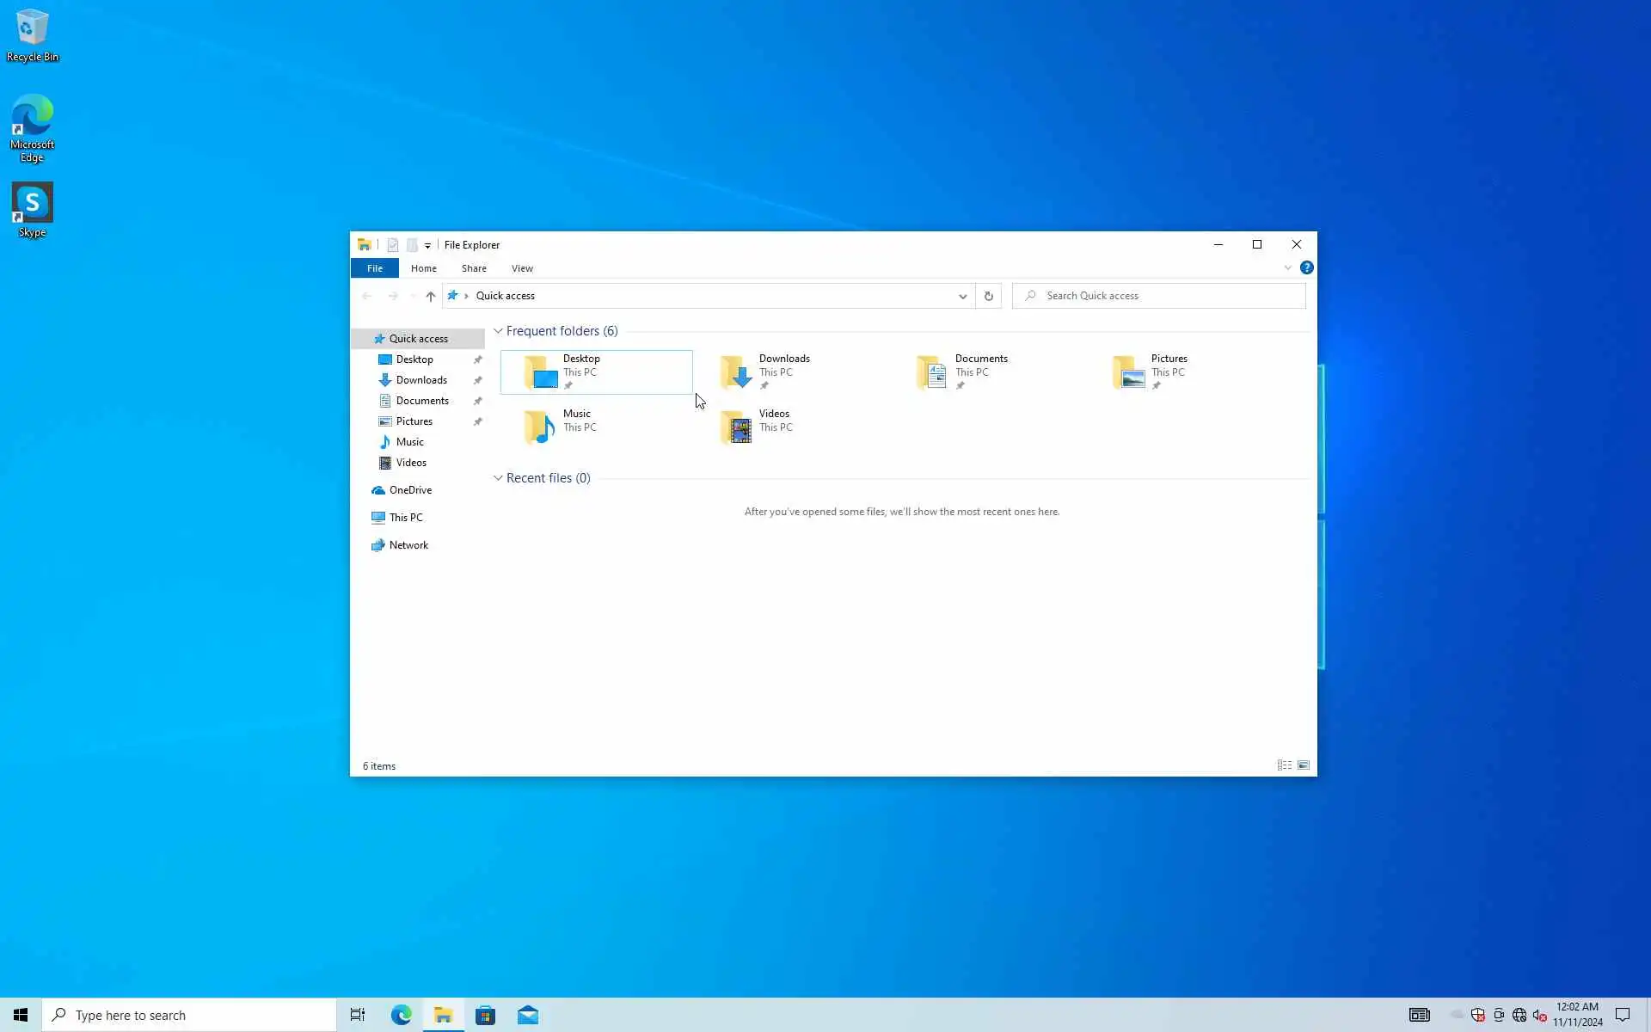Screen dimensions: 1651x1032
Task: Collapse the Frequent folders section
Action: tap(498, 331)
